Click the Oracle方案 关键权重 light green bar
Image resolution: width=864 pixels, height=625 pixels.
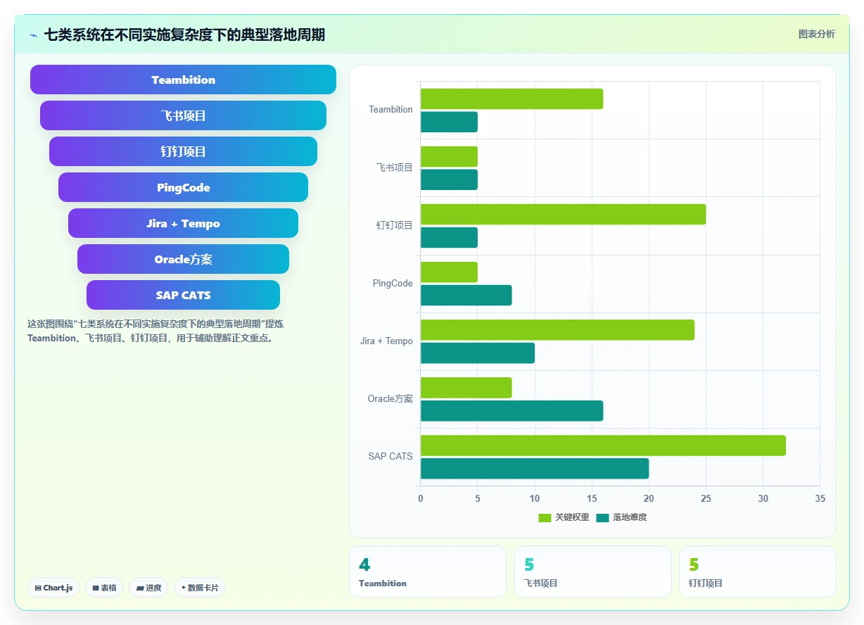click(x=466, y=388)
